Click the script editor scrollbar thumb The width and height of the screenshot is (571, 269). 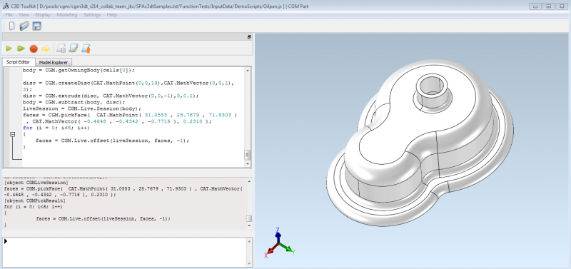click(x=248, y=155)
